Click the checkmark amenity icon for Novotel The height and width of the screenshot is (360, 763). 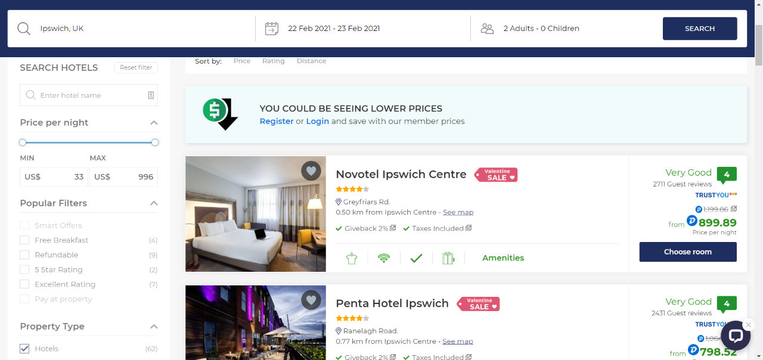click(416, 258)
